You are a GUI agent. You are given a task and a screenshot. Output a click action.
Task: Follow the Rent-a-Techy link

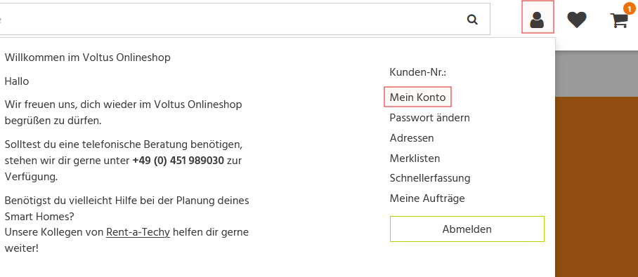(x=138, y=232)
